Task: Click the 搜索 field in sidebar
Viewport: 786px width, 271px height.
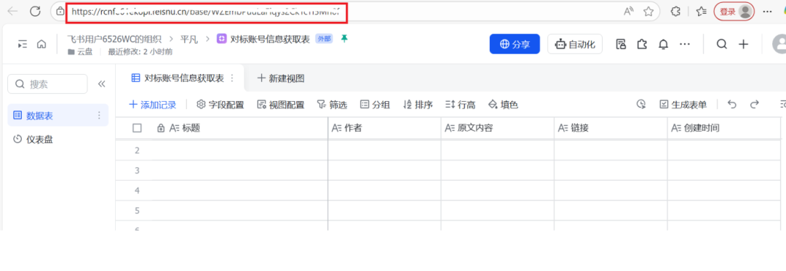Action: pos(47,84)
